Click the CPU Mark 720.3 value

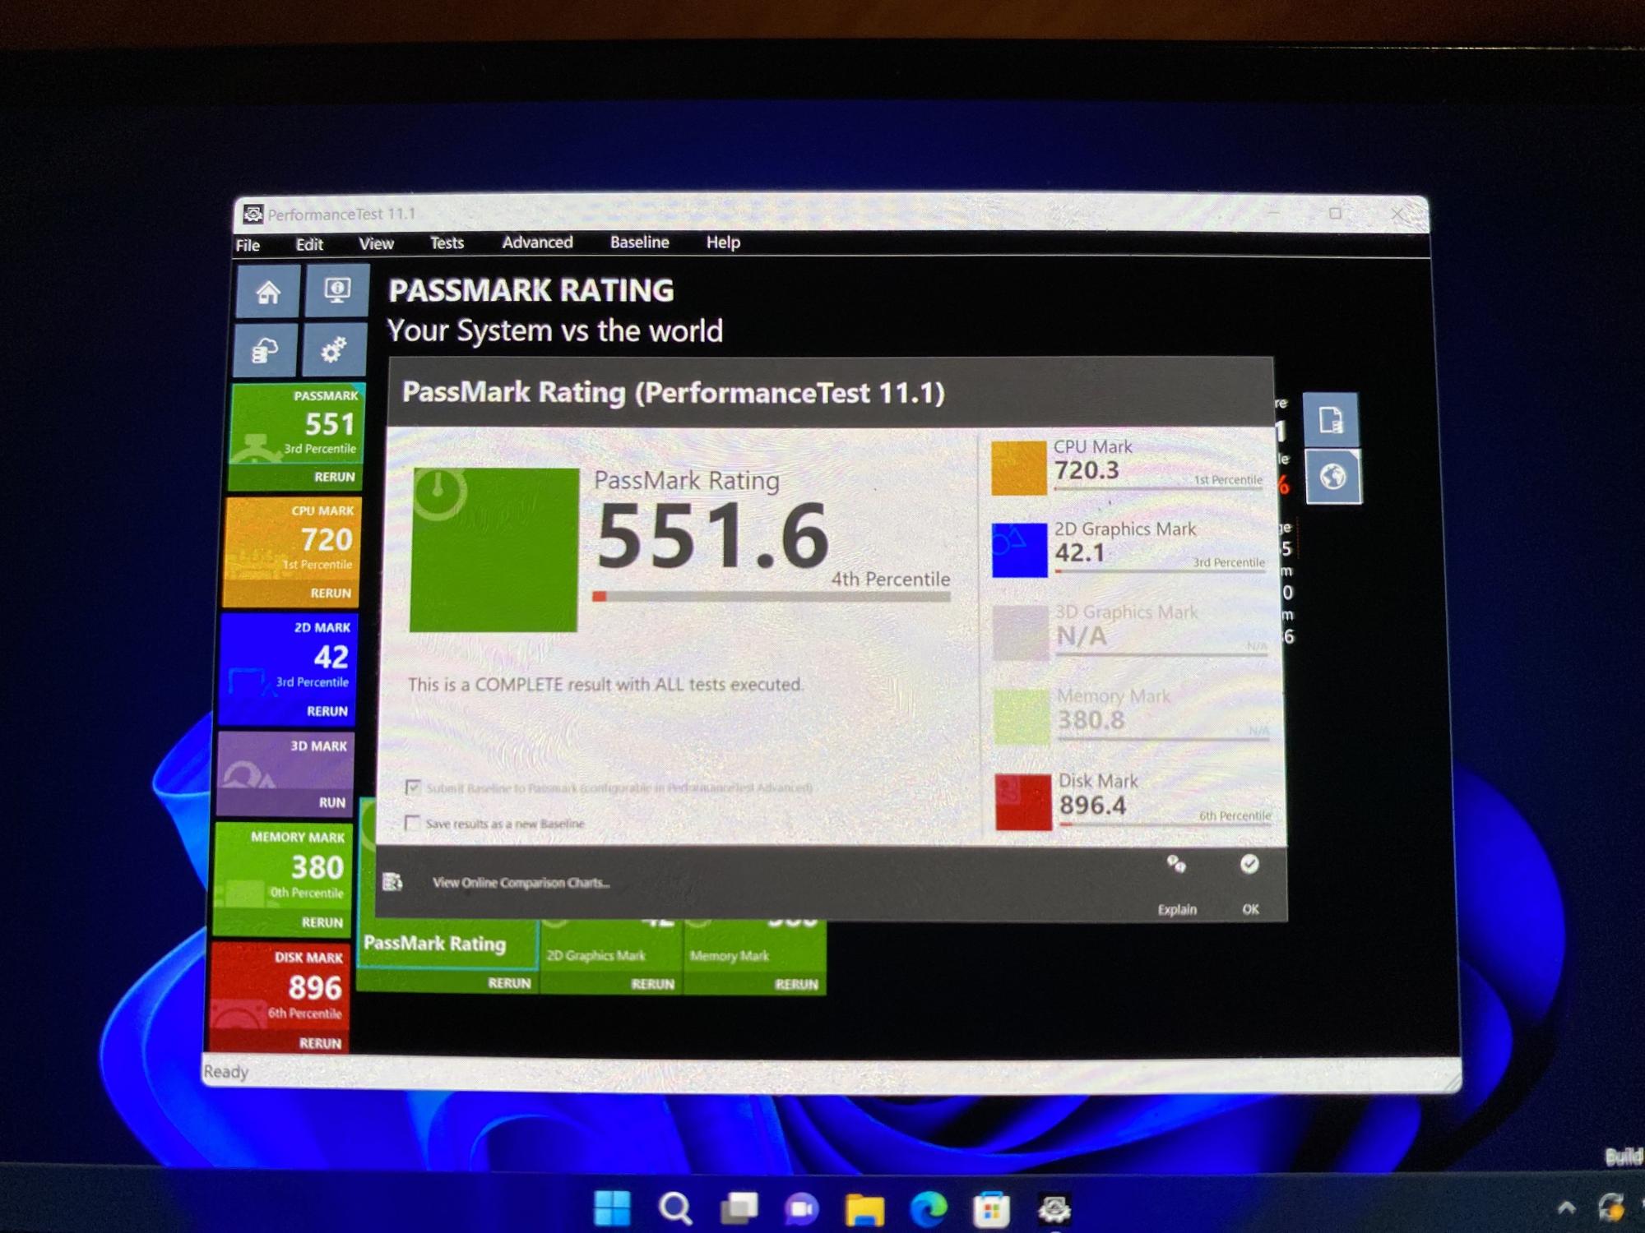pos(1087,470)
